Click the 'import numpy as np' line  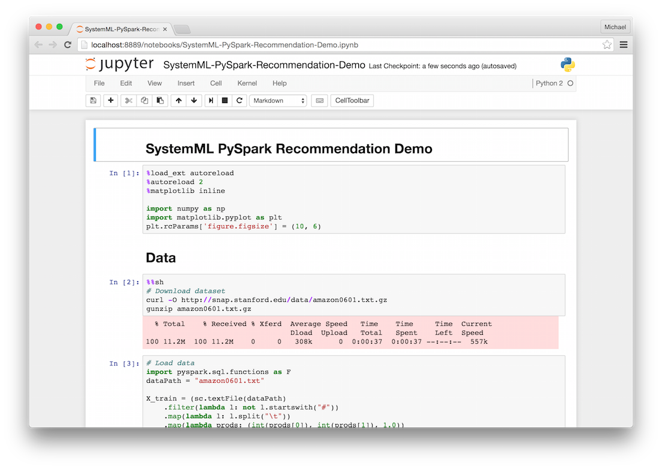click(x=186, y=208)
